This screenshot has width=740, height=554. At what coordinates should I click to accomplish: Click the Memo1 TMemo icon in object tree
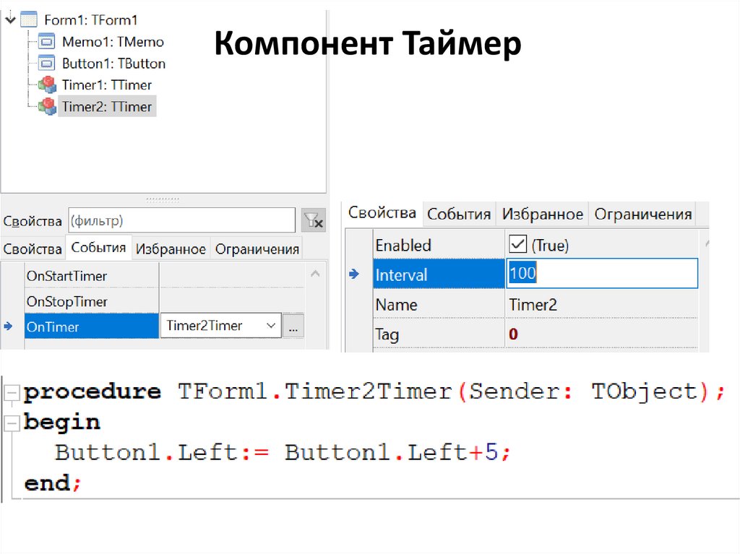(46, 41)
